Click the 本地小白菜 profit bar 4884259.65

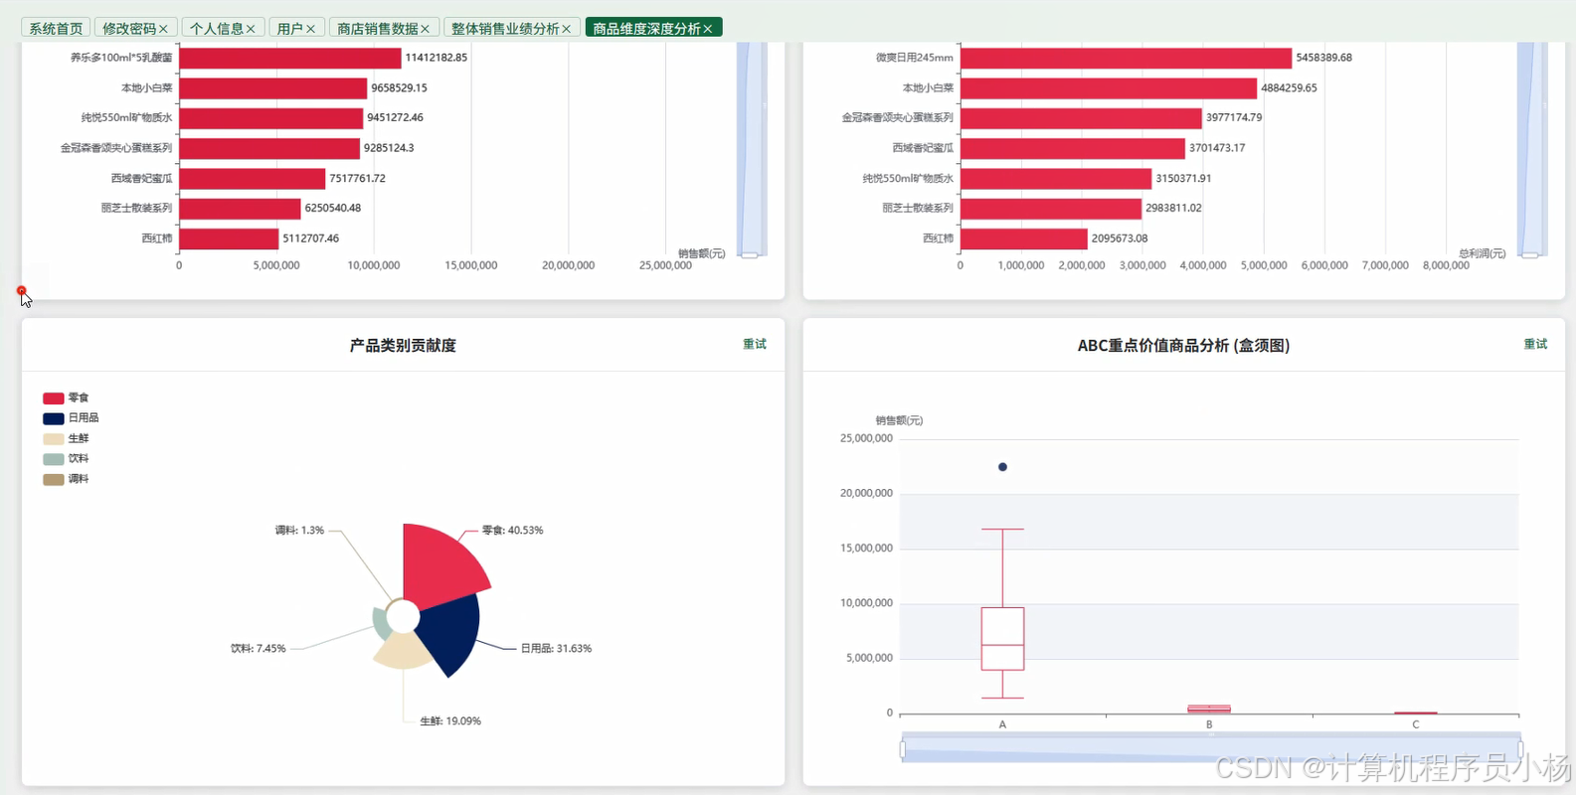pos(1109,88)
